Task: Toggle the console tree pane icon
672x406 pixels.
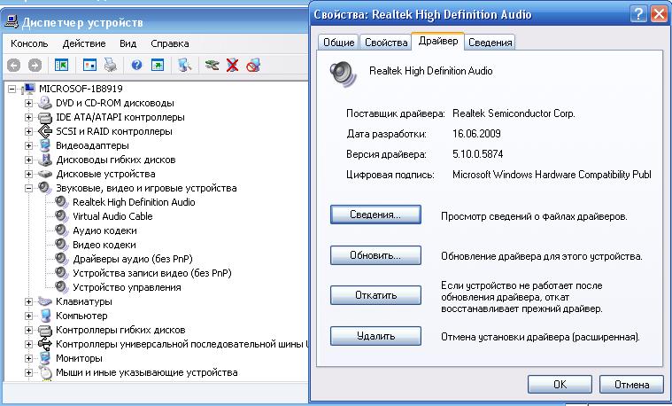Action: [61, 66]
